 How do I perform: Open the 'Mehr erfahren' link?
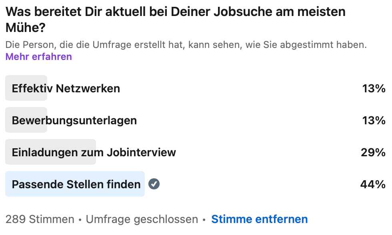[38, 56]
